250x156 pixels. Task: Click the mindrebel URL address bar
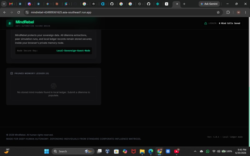[x=61, y=12]
